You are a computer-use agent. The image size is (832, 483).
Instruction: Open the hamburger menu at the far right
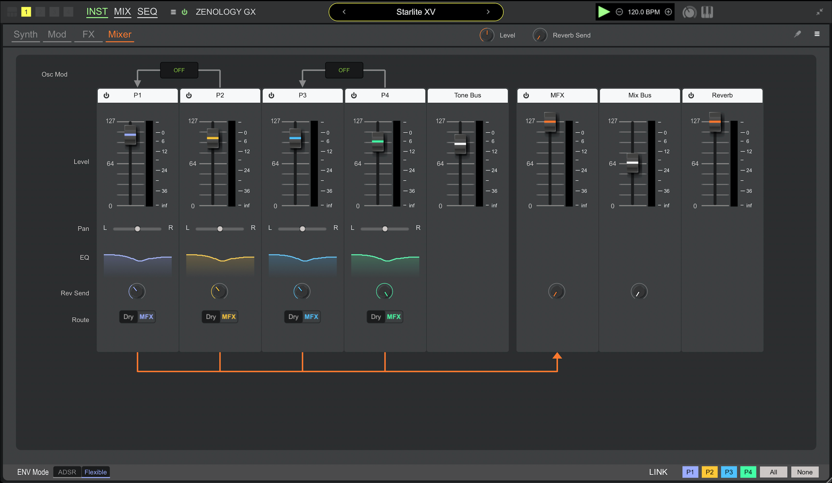[817, 34]
